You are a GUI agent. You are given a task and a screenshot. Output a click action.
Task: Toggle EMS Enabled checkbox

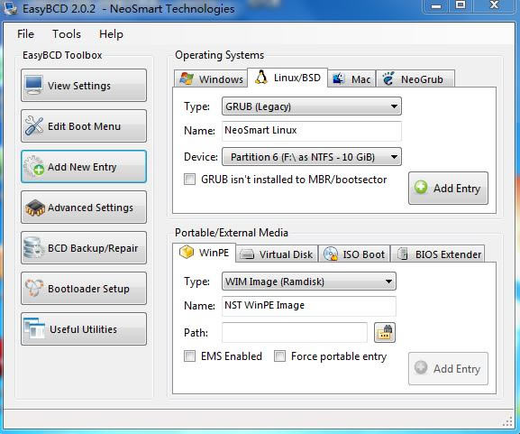pyautogui.click(x=189, y=356)
